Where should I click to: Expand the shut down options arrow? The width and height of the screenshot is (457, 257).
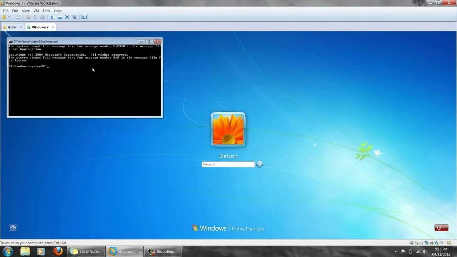446,228
